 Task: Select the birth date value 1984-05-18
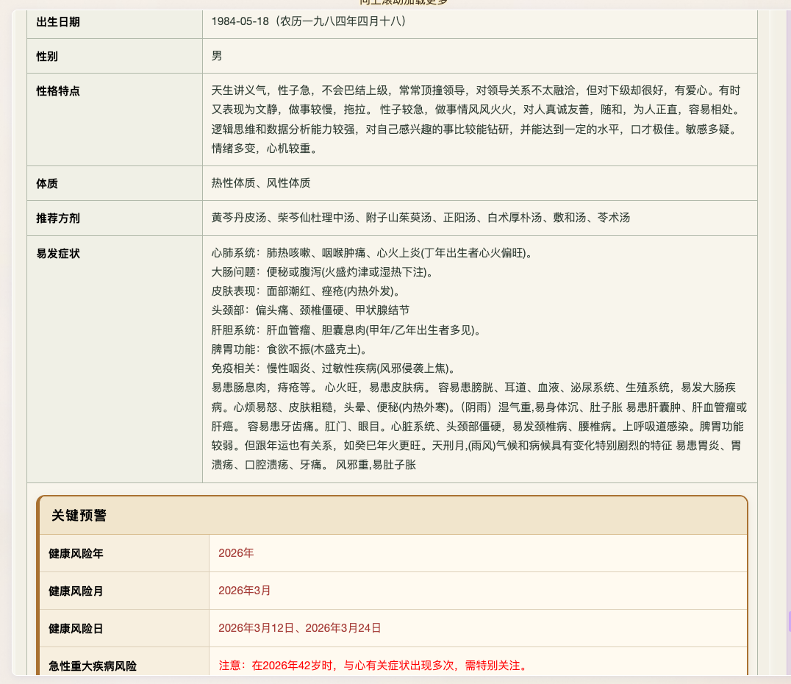(240, 22)
